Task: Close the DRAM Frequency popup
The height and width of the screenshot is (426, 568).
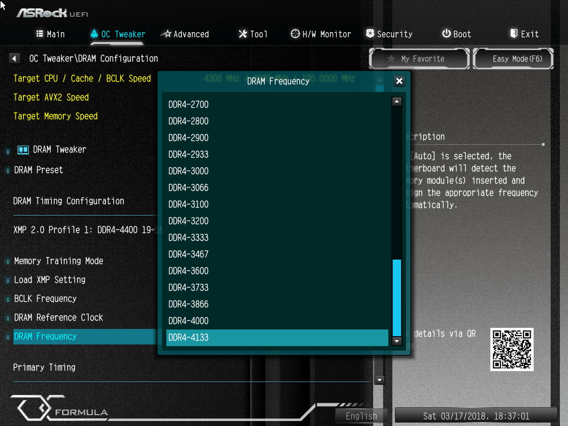Action: click(x=399, y=81)
